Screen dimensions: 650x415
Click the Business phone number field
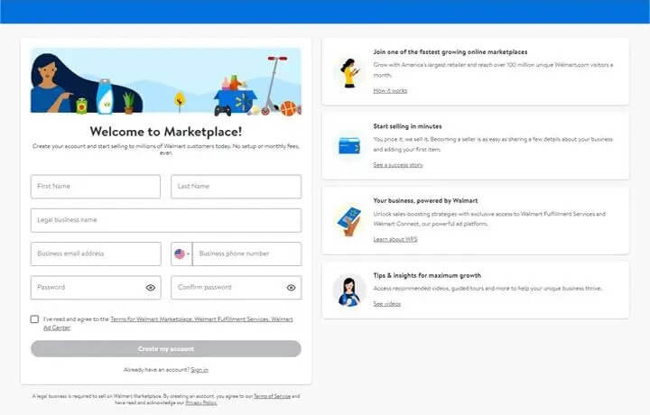pyautogui.click(x=247, y=254)
